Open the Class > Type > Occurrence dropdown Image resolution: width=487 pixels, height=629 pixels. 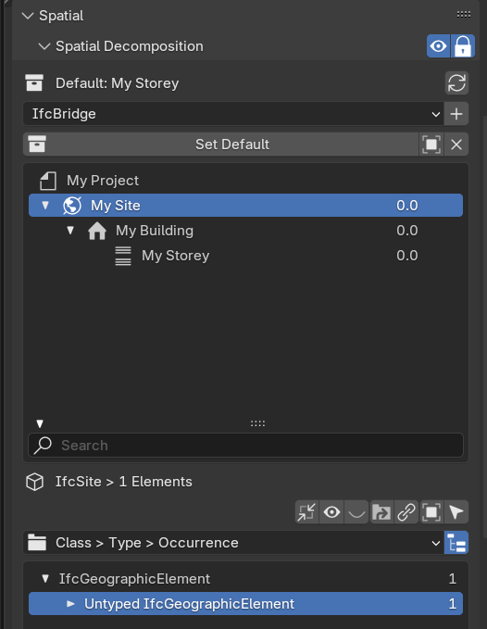click(x=233, y=543)
